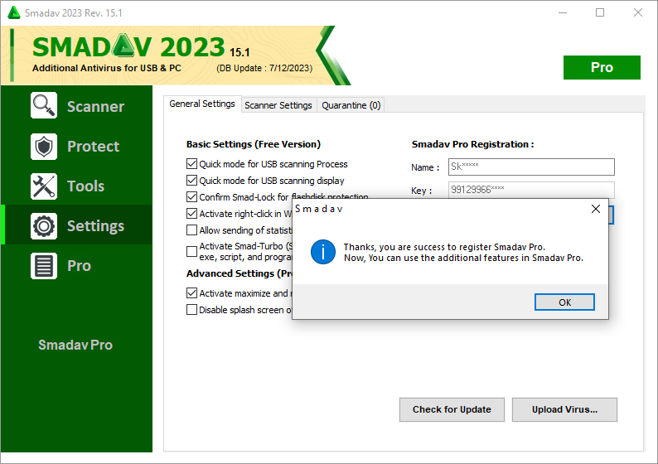Select the Settings gear icon
Screen dimensions: 658x464
44,226
